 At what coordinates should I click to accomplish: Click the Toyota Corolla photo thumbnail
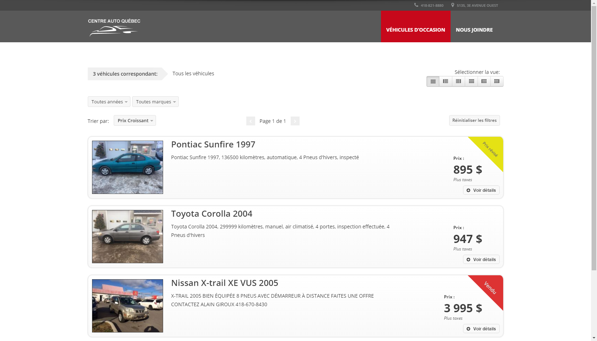click(x=128, y=237)
